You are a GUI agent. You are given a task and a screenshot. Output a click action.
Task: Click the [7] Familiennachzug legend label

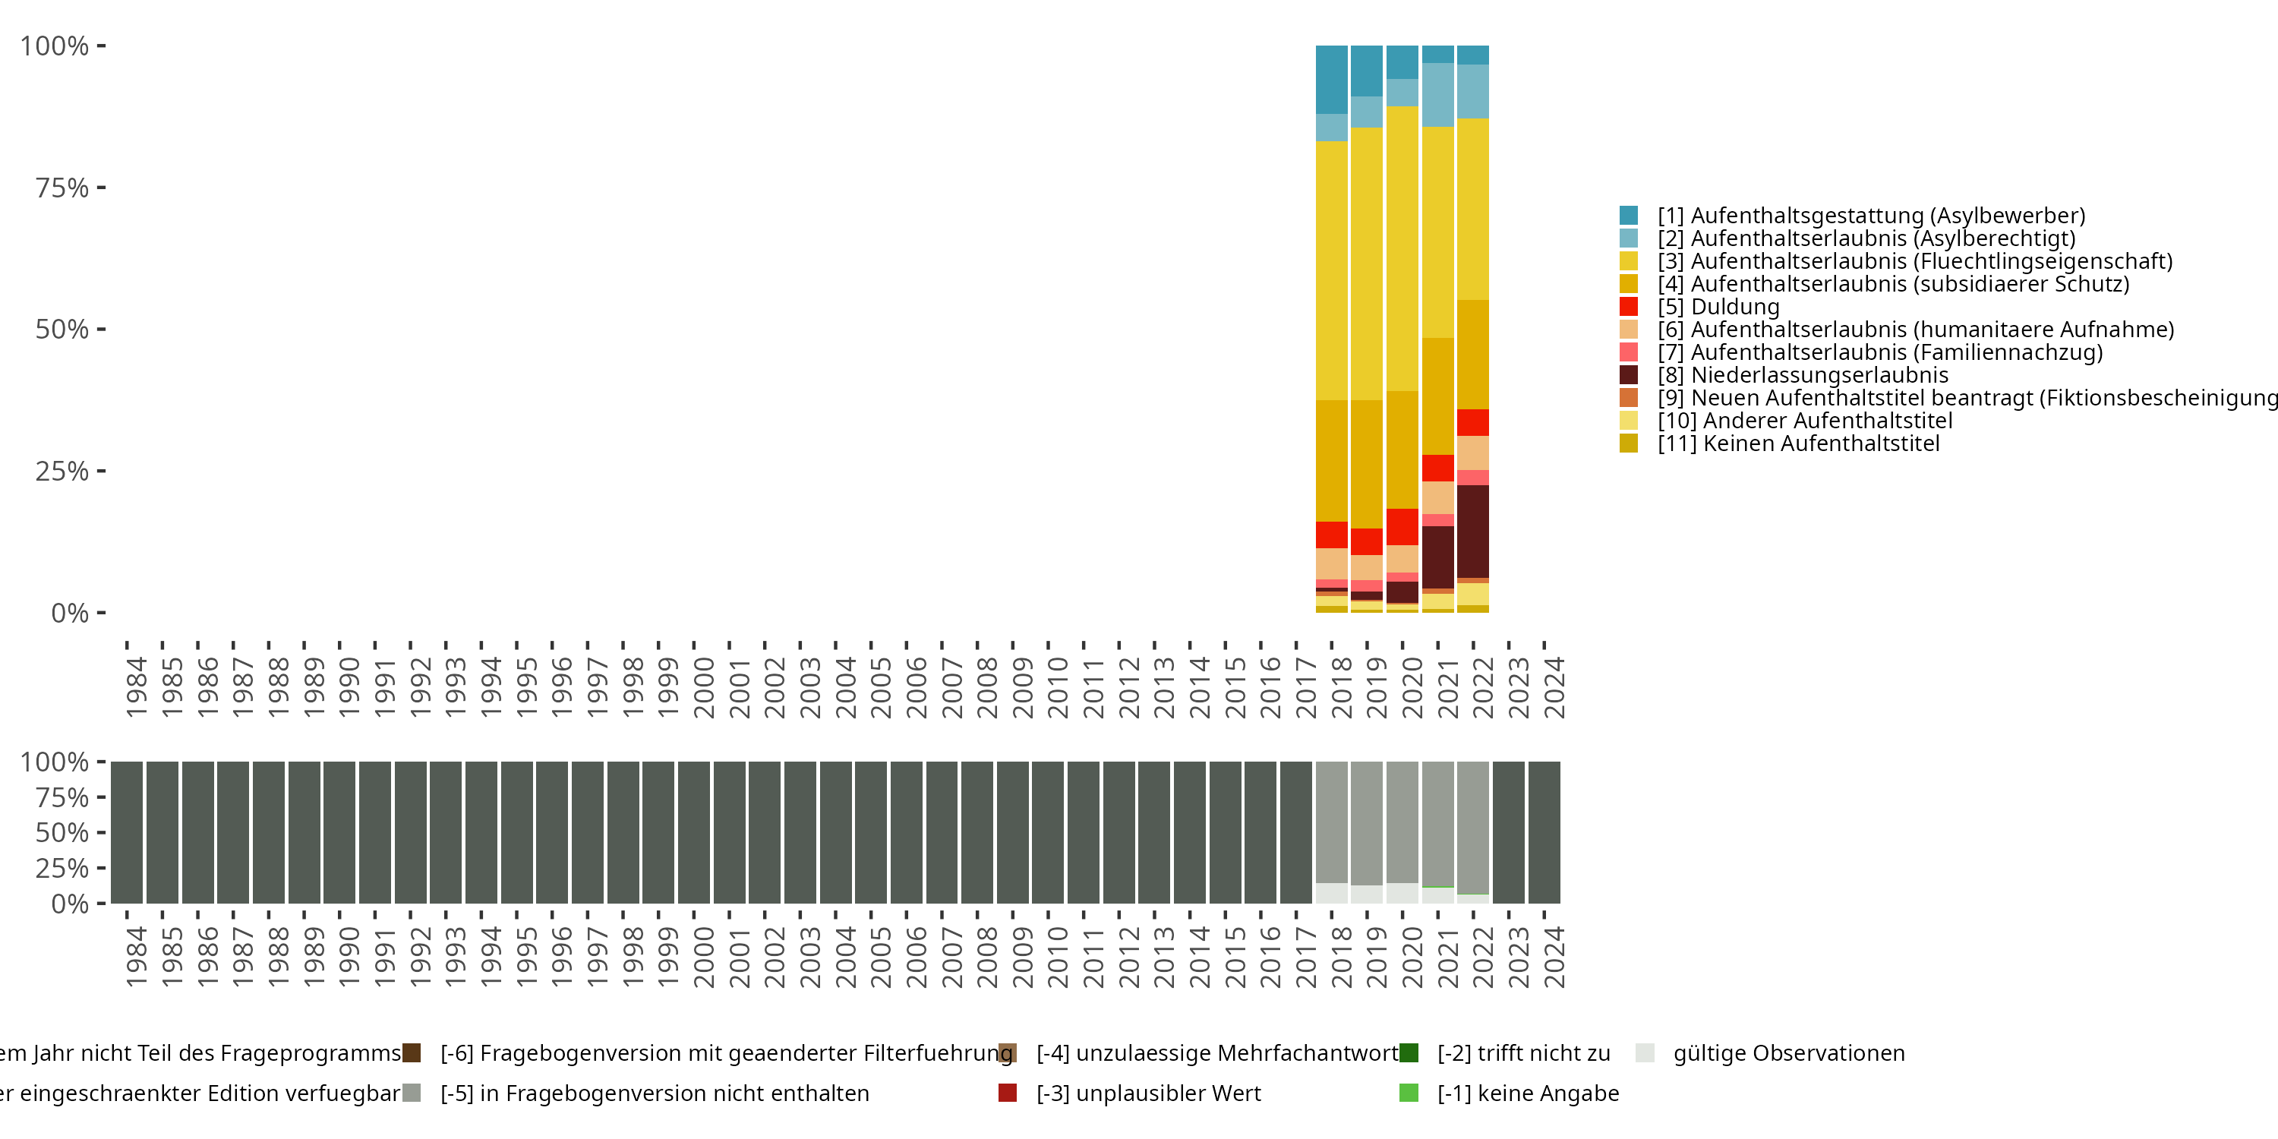[x=1879, y=352]
